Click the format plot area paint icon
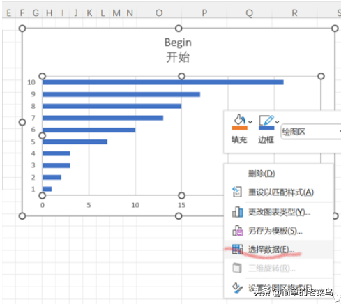This screenshot has height=304, width=341. (x=237, y=288)
